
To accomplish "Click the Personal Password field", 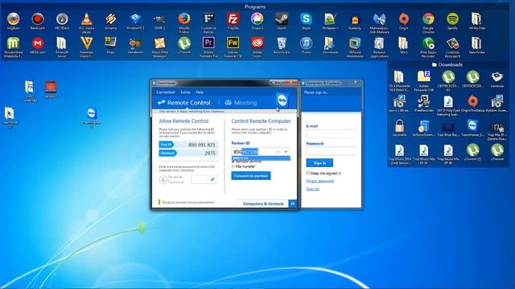I will (x=200, y=179).
